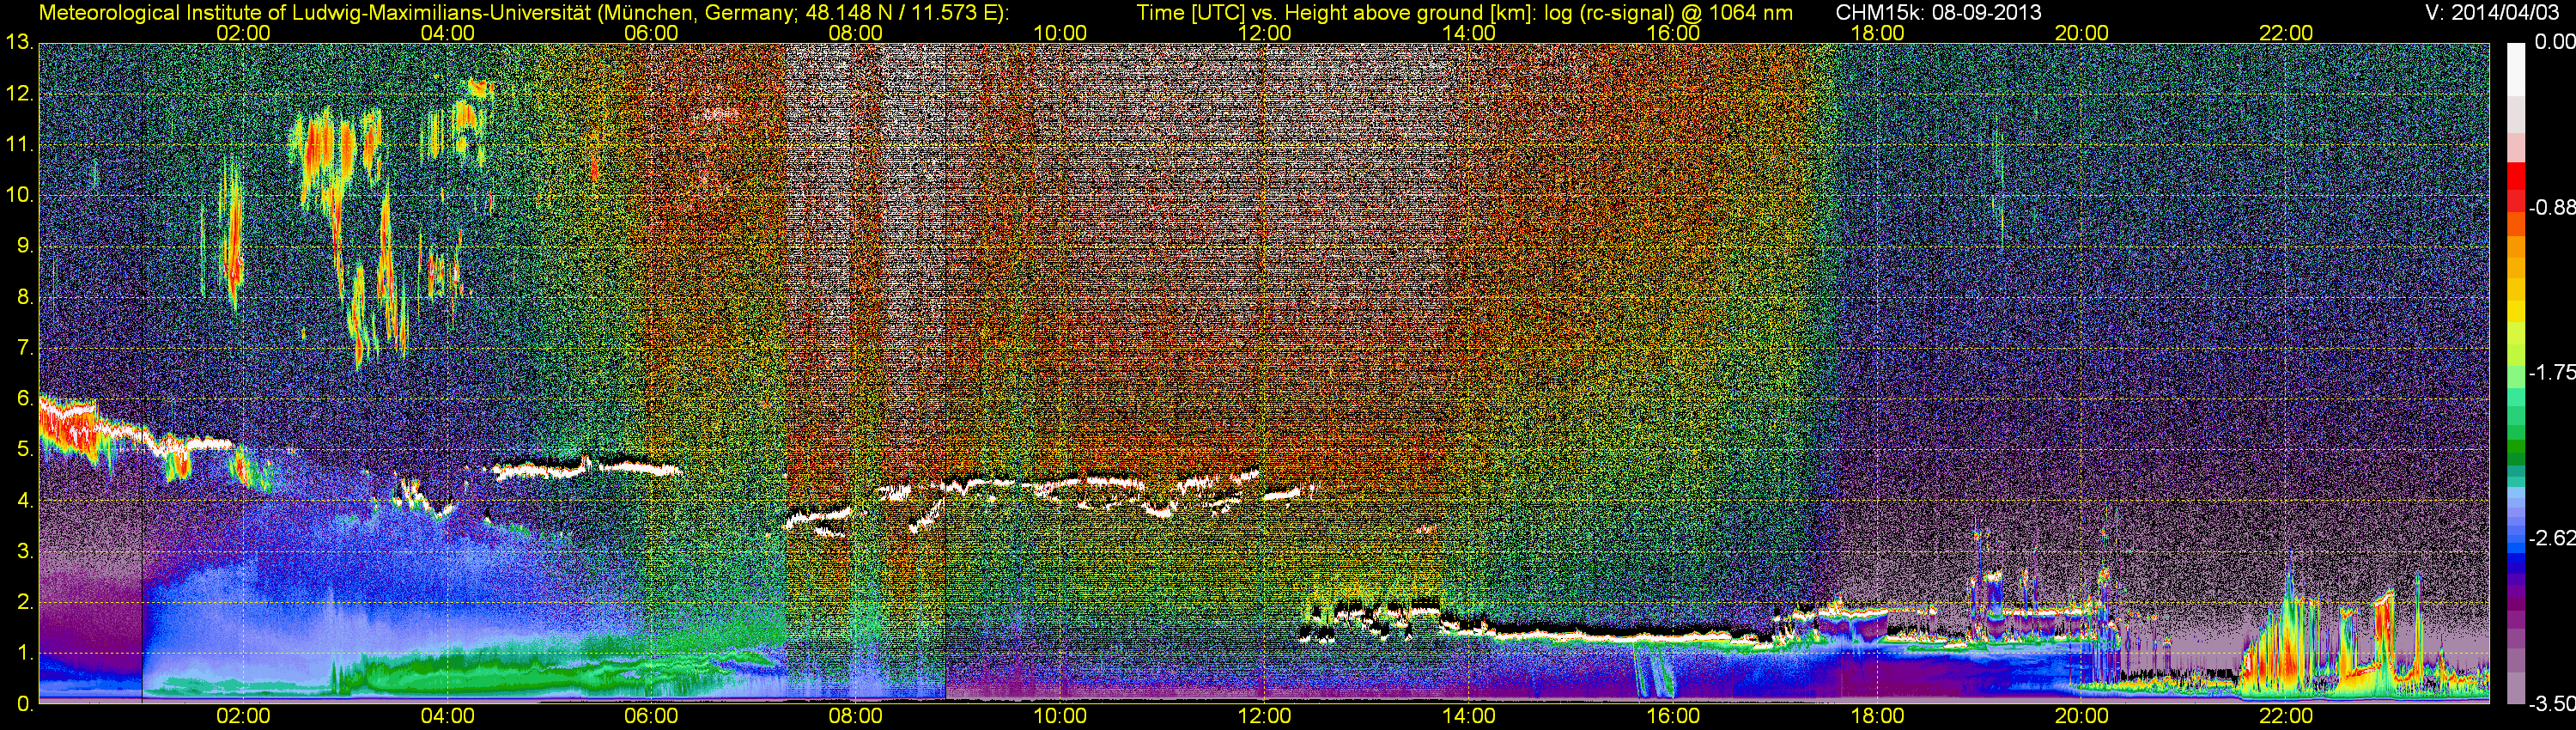Click the 0.00 colorbar scale value

pos(2554,42)
